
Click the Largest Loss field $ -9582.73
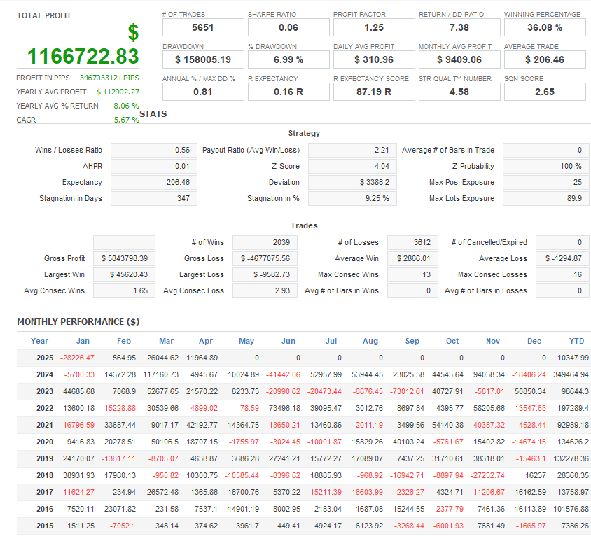click(x=265, y=275)
